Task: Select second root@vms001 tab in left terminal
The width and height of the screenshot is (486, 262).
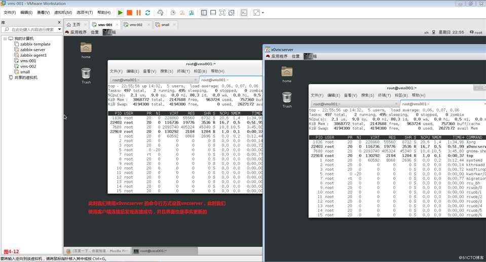Action: tap(230, 80)
